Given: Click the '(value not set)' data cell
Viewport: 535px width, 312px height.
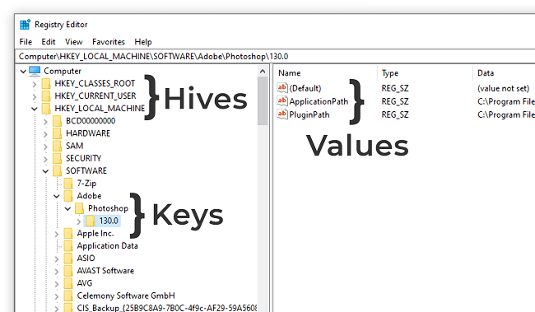Looking at the screenshot, I should (503, 89).
